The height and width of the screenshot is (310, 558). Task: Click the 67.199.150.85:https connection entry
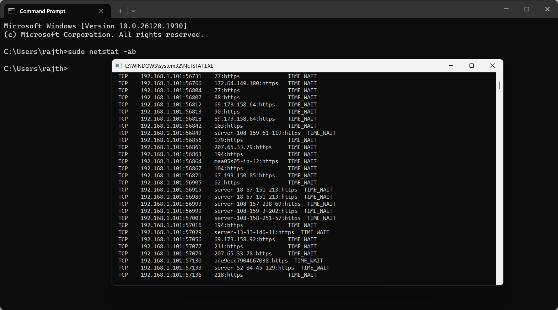point(245,176)
